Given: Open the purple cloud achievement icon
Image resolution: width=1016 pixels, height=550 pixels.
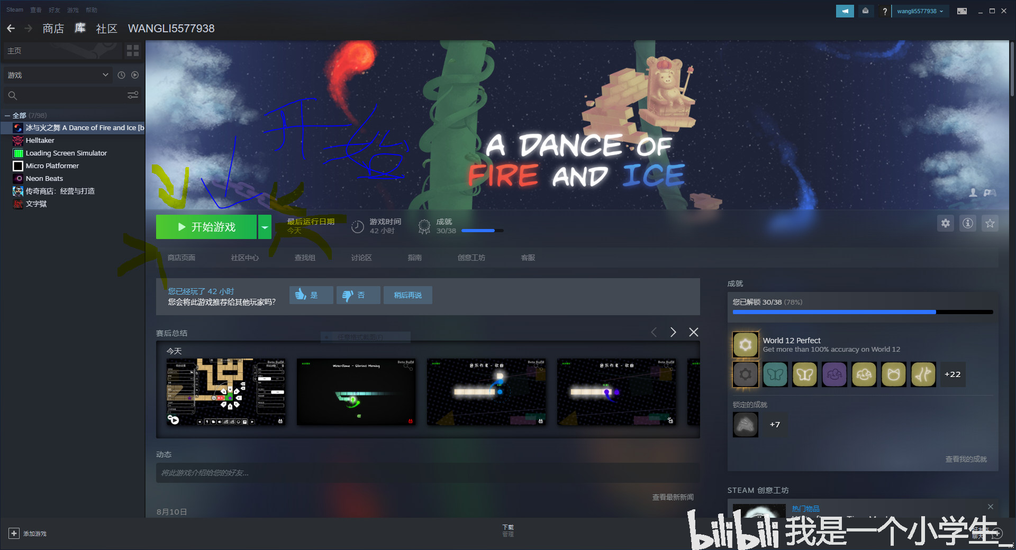Looking at the screenshot, I should click(834, 374).
